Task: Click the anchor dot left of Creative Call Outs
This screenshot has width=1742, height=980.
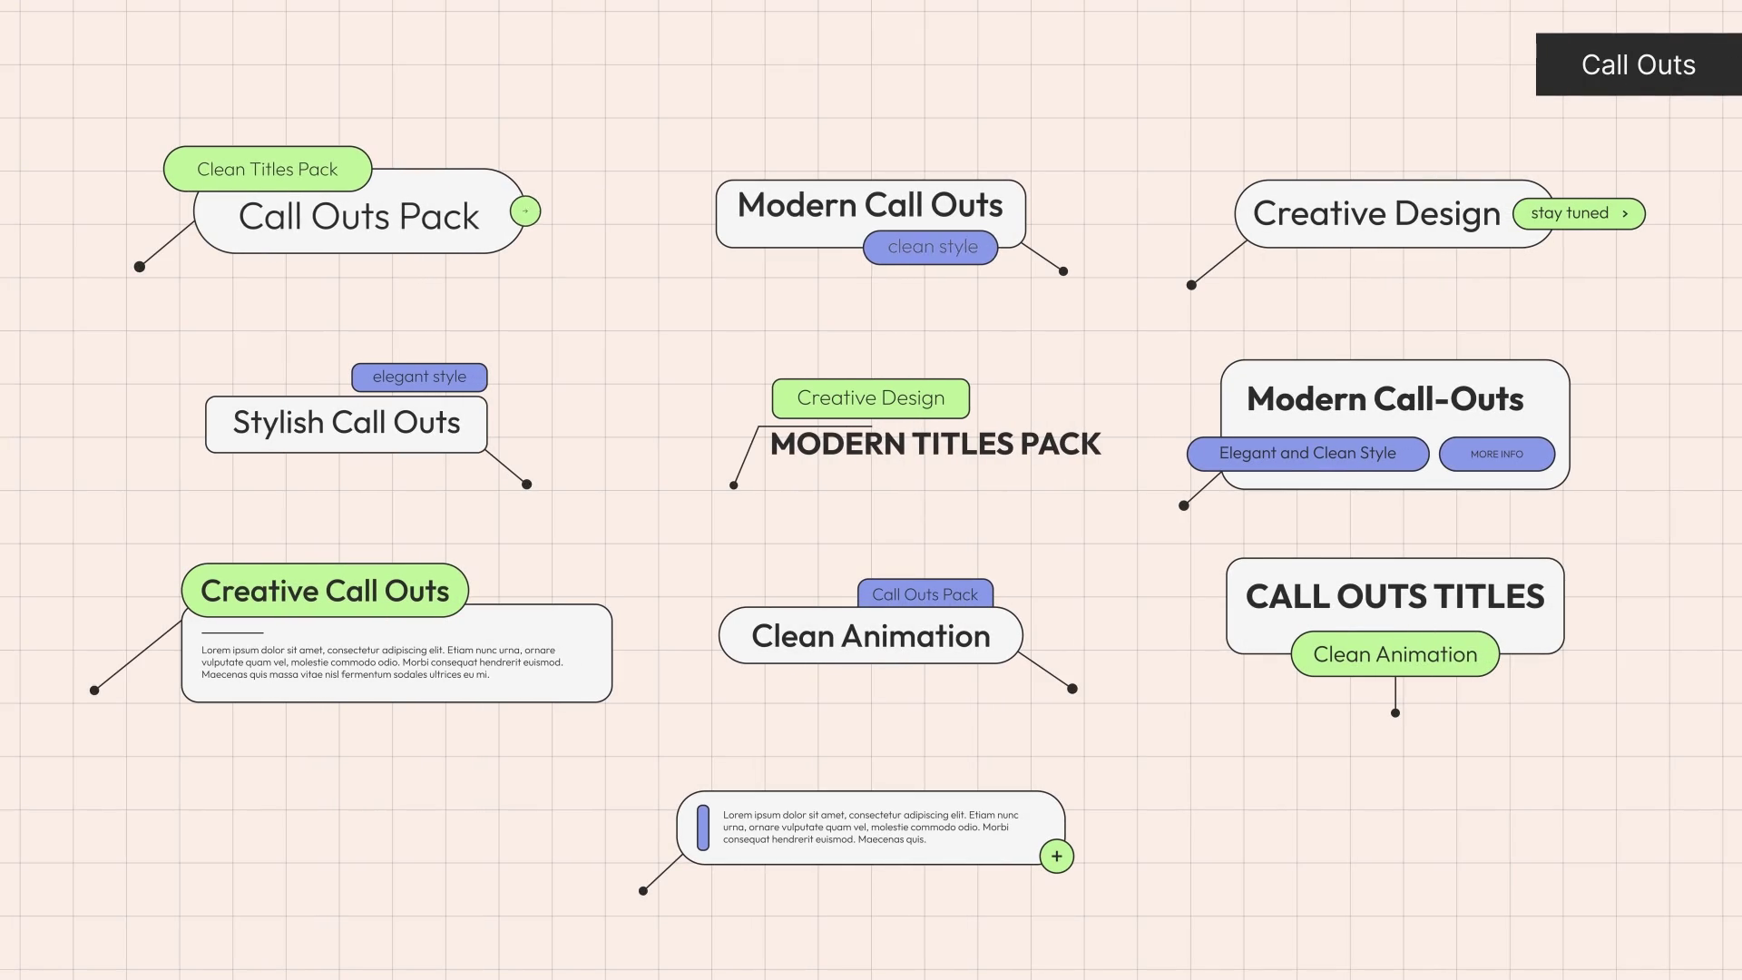Action: coord(94,691)
